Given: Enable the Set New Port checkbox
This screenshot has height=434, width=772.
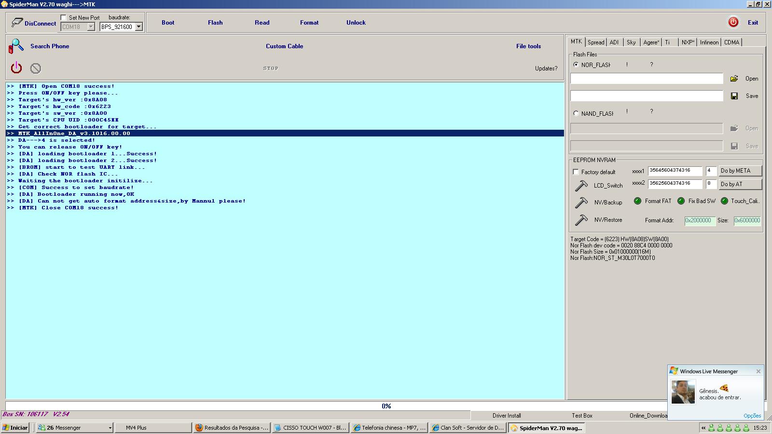Looking at the screenshot, I should coord(64,17).
